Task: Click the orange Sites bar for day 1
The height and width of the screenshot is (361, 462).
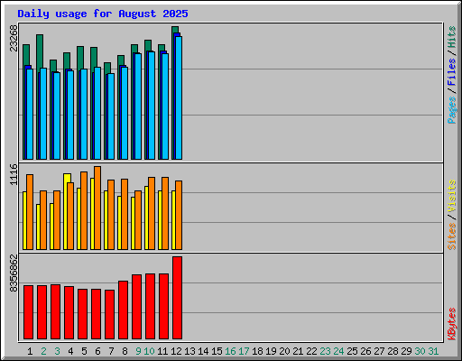Action: pos(30,212)
